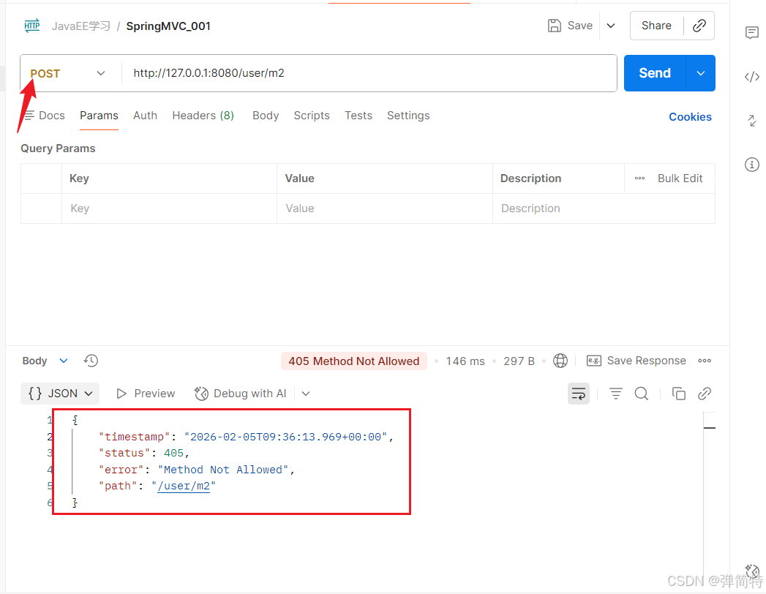Copy request link via chain icon
This screenshot has height=594, width=766.
click(699, 26)
